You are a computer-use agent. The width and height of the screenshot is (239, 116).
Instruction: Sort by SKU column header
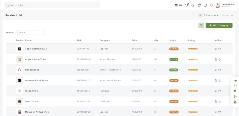[x=79, y=40]
